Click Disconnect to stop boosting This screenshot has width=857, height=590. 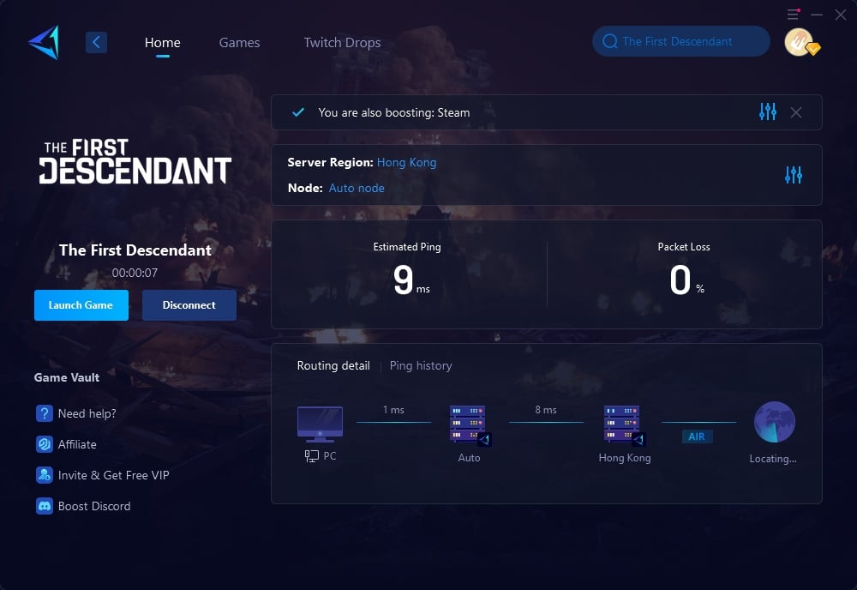[x=189, y=305]
